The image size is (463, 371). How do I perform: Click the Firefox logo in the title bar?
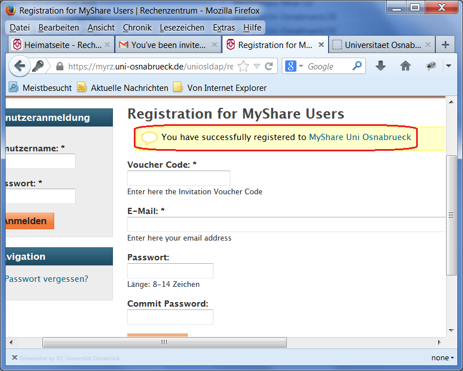[x=10, y=10]
